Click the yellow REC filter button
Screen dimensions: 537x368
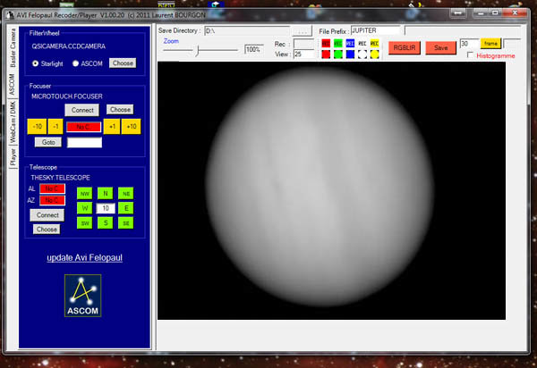pyautogui.click(x=375, y=42)
